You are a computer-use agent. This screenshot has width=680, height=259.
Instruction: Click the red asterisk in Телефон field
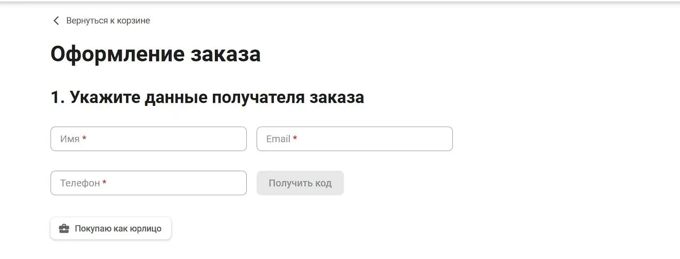point(105,182)
